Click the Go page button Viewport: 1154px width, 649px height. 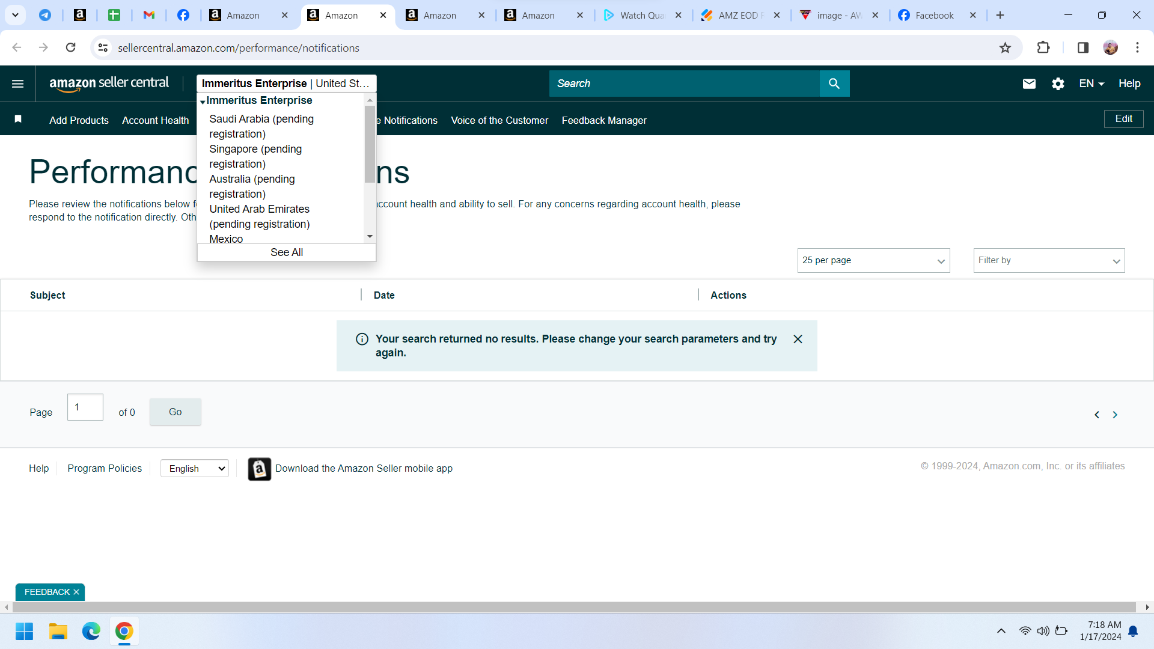click(175, 412)
